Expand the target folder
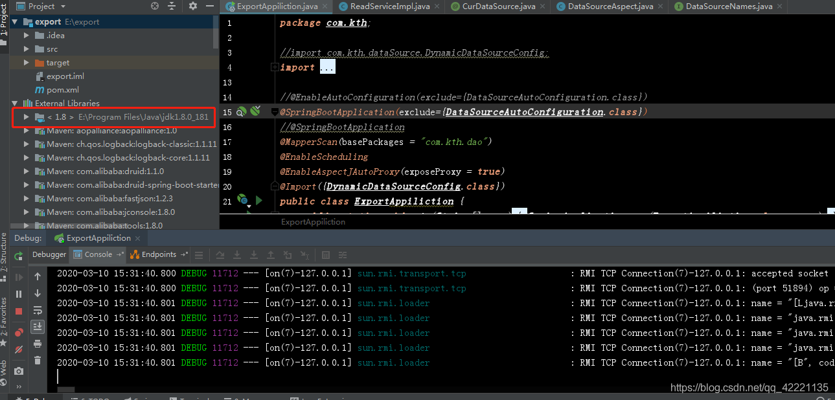Image resolution: width=835 pixels, height=400 pixels. coord(27,62)
